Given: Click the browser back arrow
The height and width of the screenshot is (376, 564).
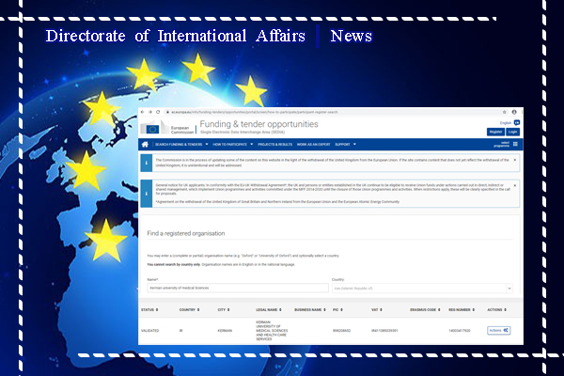Looking at the screenshot, I should 143,112.
